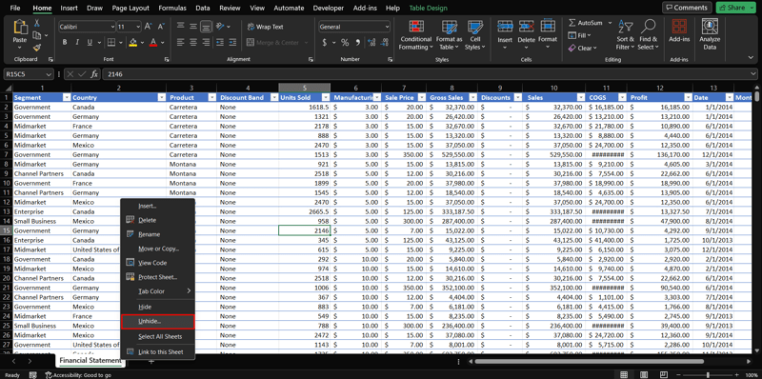The image size is (762, 379).
Task: Toggle Italic formatting
Action: (x=77, y=43)
